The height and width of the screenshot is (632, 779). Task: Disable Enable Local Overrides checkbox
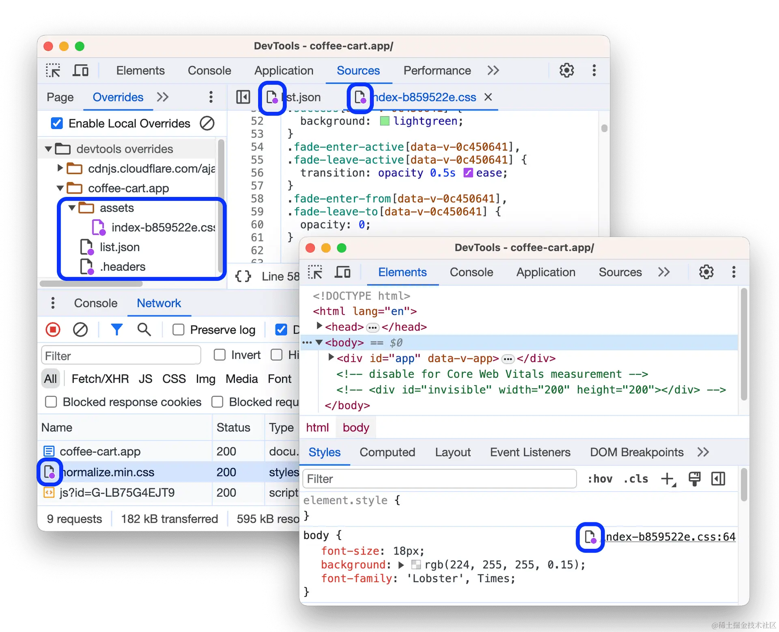(x=57, y=123)
